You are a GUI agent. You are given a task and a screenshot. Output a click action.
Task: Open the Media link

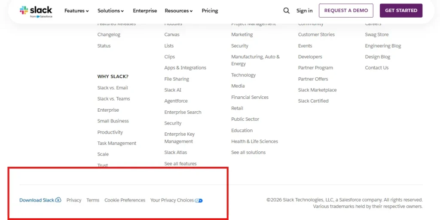238,86
